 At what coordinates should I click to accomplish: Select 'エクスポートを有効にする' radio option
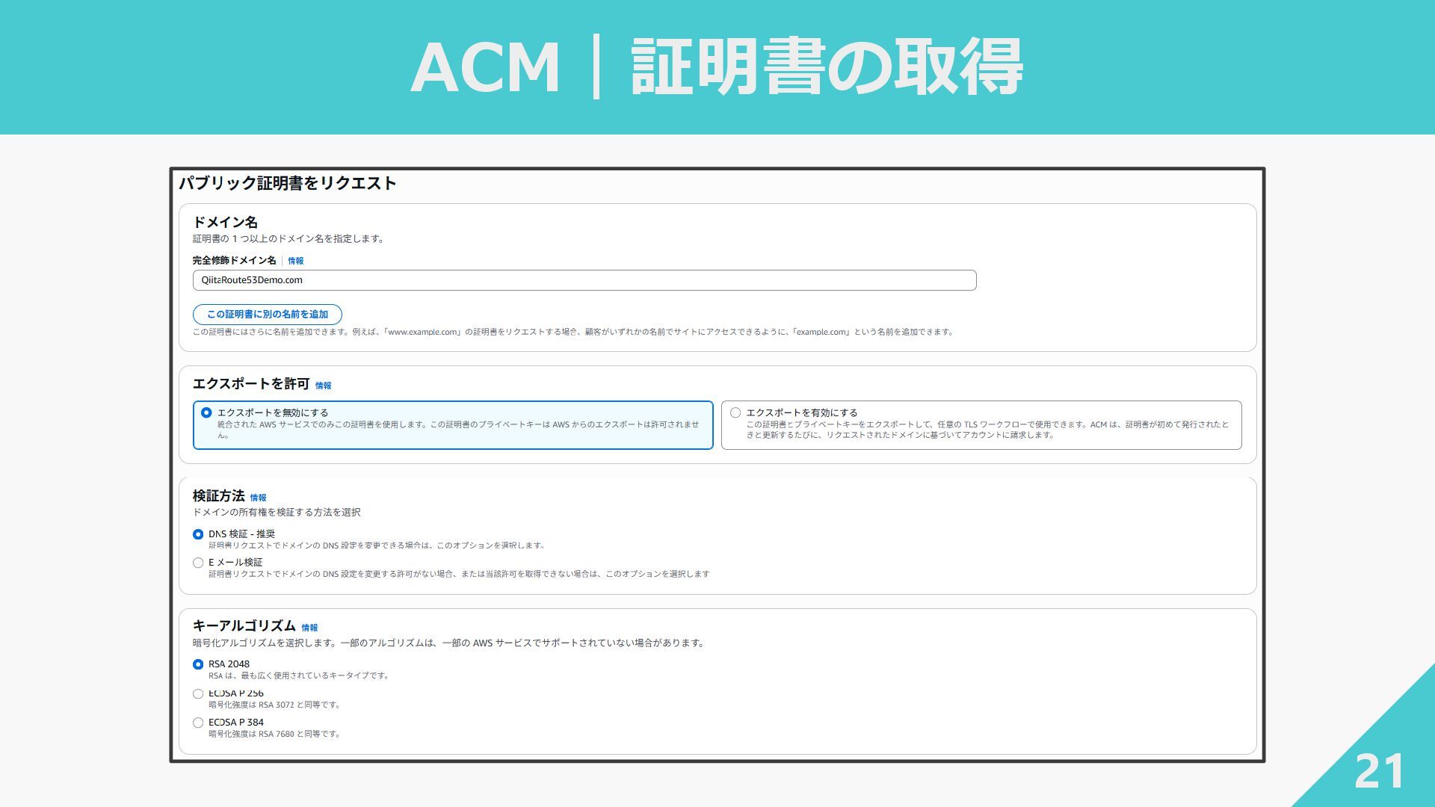tap(735, 412)
